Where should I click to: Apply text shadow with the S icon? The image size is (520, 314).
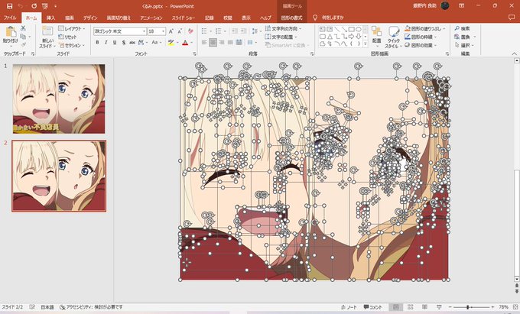point(123,42)
